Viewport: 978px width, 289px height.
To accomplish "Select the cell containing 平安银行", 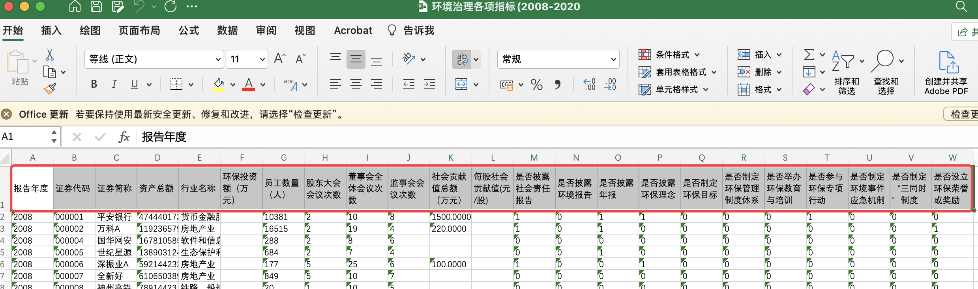I will pyautogui.click(x=116, y=217).
